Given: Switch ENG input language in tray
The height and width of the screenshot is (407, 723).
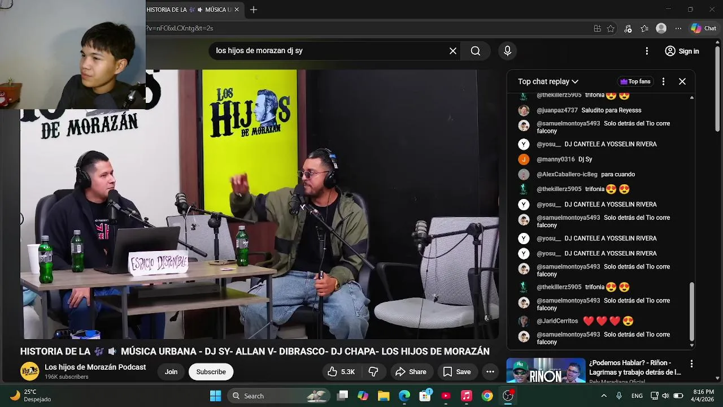Looking at the screenshot, I should 637,396.
